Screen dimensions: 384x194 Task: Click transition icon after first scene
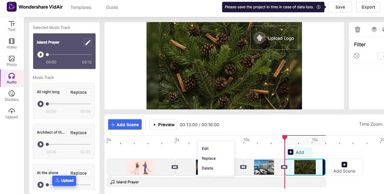pos(175,167)
